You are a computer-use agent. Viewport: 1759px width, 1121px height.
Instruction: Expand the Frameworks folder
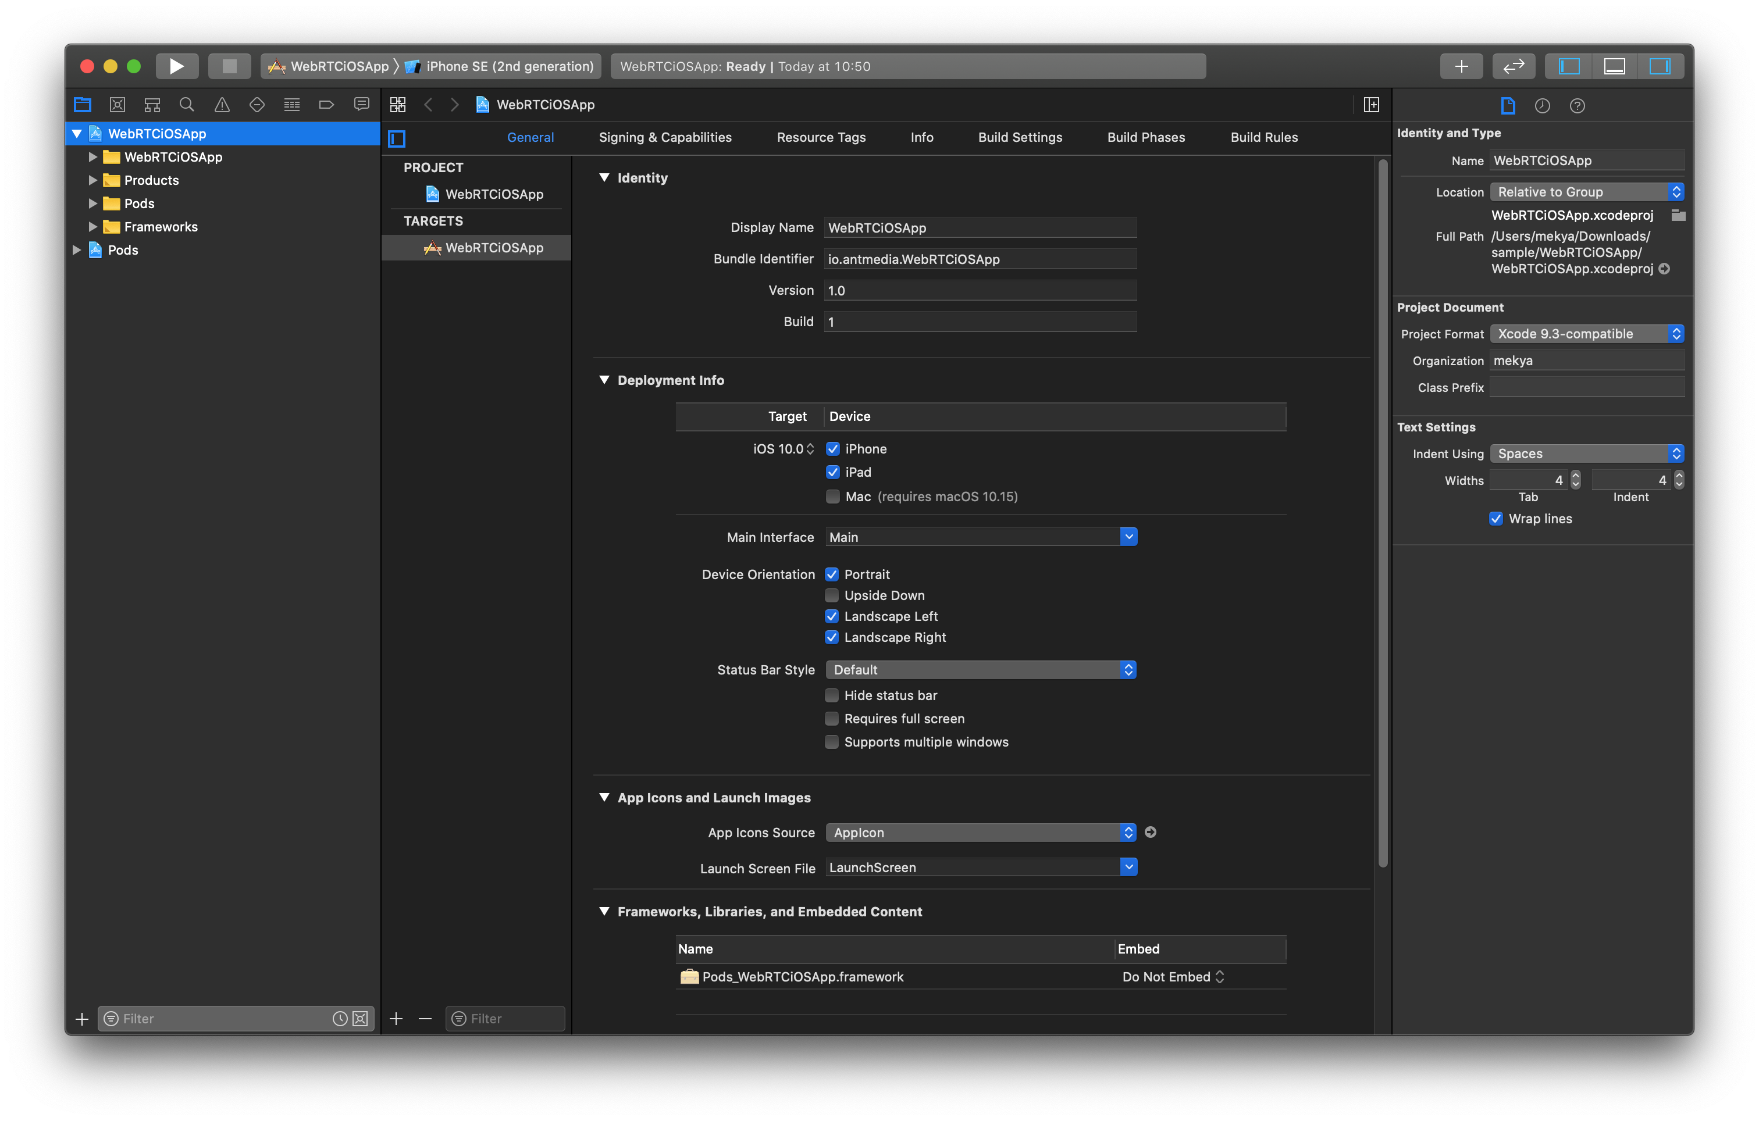coord(92,226)
